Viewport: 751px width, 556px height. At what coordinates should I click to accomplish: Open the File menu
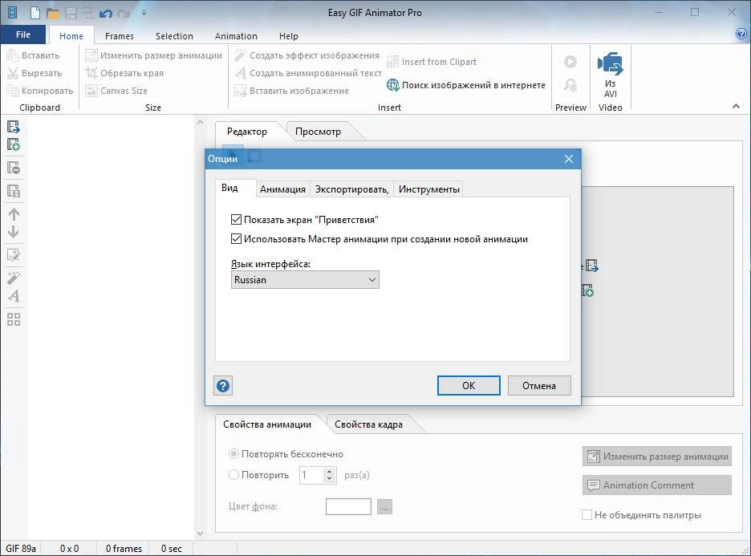click(23, 34)
